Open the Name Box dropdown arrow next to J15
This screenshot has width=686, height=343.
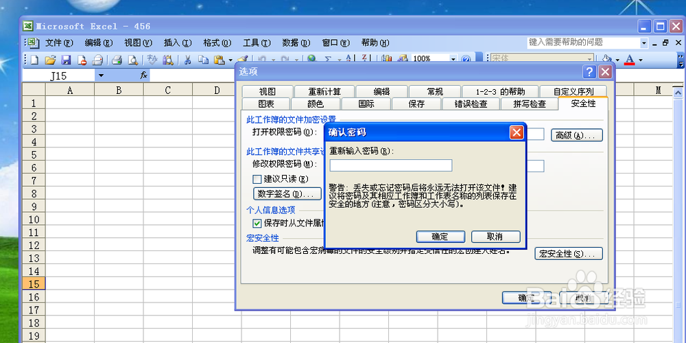[x=101, y=75]
